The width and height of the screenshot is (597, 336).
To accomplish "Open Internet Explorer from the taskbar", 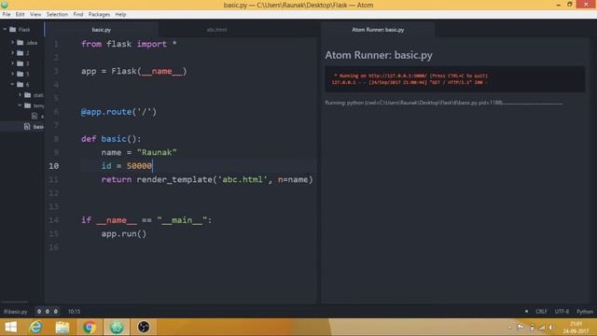I will tap(35, 327).
